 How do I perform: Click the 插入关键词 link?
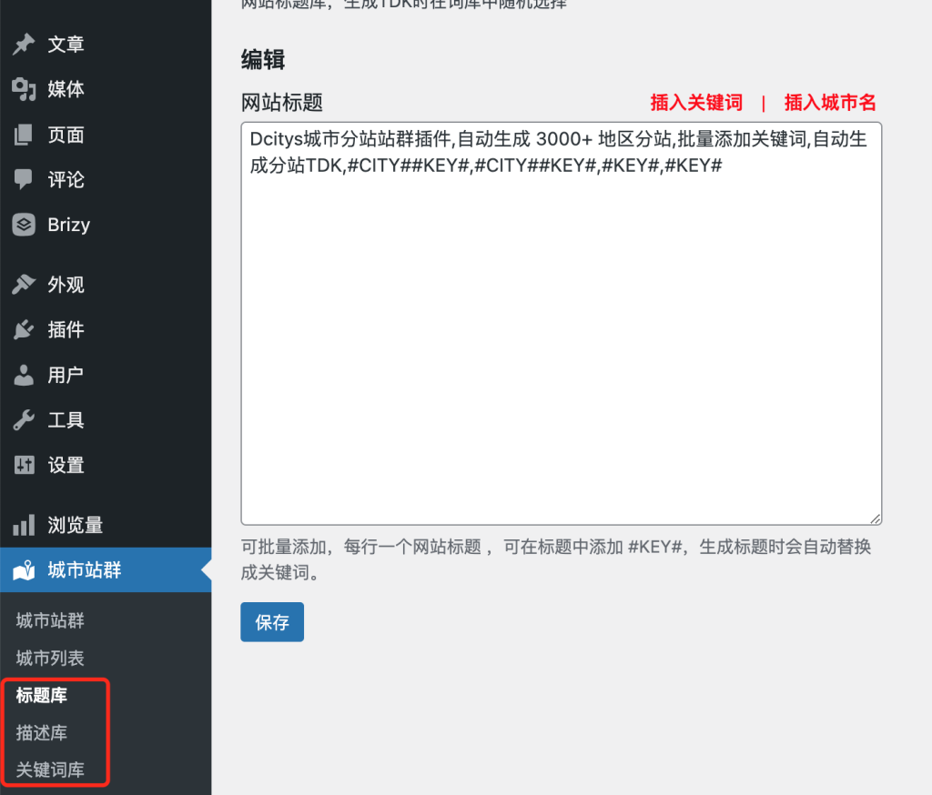click(696, 103)
